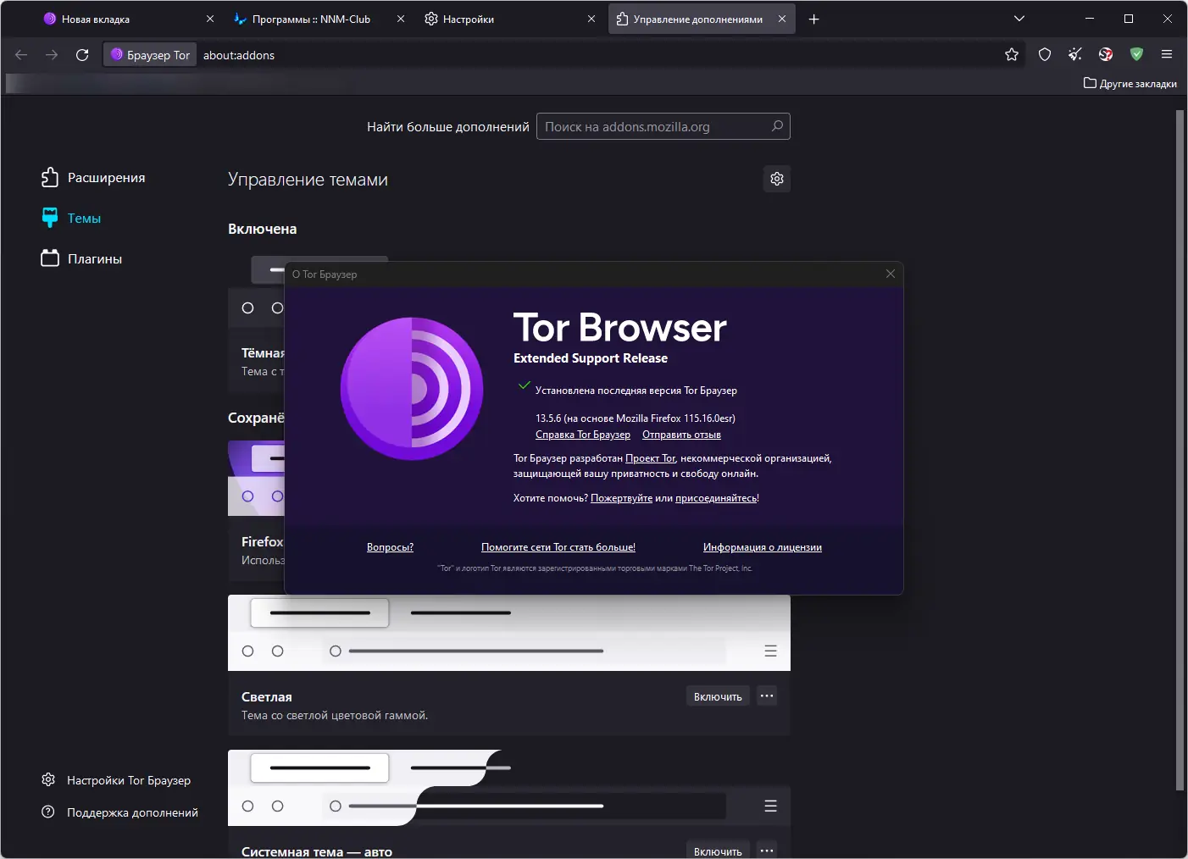Click 'Помогите сети Tor стать больше!' link

[x=558, y=547]
